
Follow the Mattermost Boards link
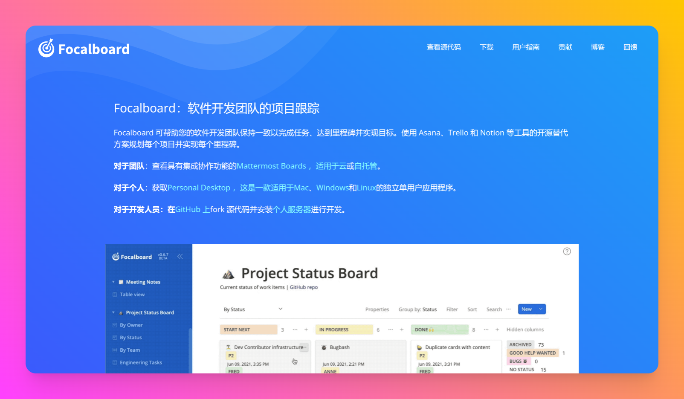[271, 166]
